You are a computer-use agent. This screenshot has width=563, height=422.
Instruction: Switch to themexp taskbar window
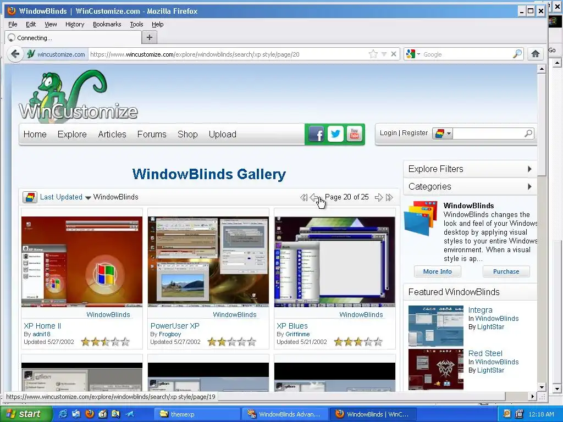click(197, 414)
